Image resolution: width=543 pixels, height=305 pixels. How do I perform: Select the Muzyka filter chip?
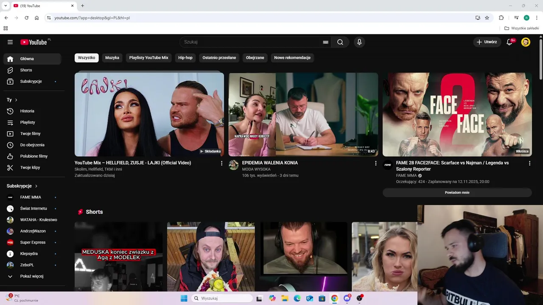pyautogui.click(x=112, y=58)
